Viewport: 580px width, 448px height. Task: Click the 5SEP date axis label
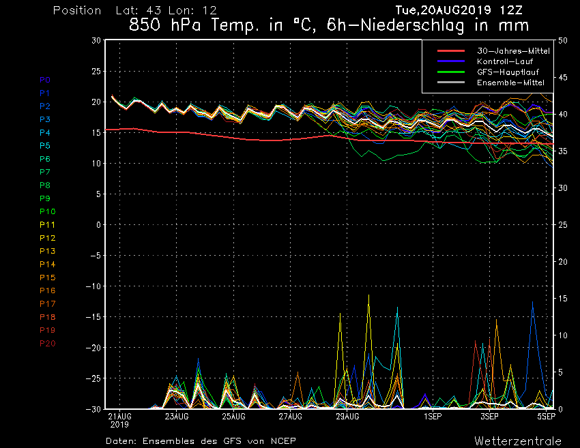545,415
